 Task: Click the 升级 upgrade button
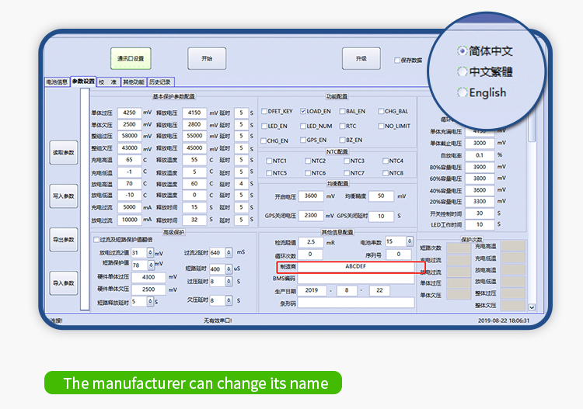pyautogui.click(x=361, y=58)
